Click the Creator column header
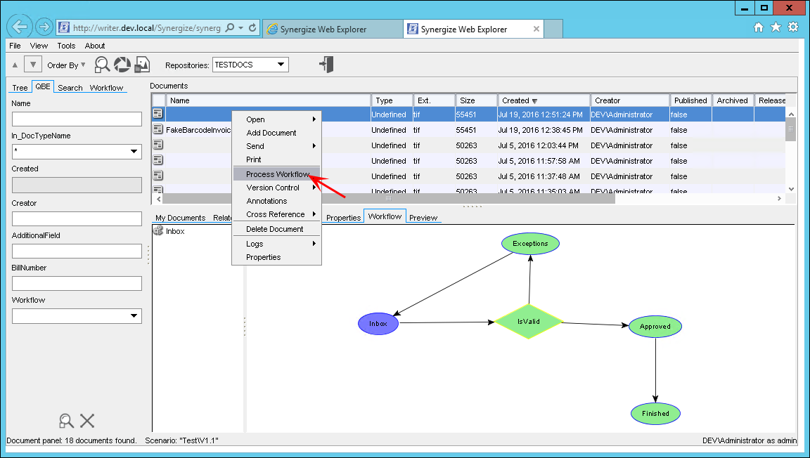 (x=629, y=100)
